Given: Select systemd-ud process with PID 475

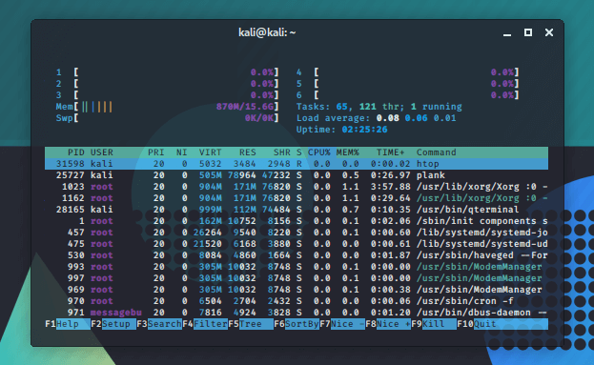Looking at the screenshot, I should 297,244.
